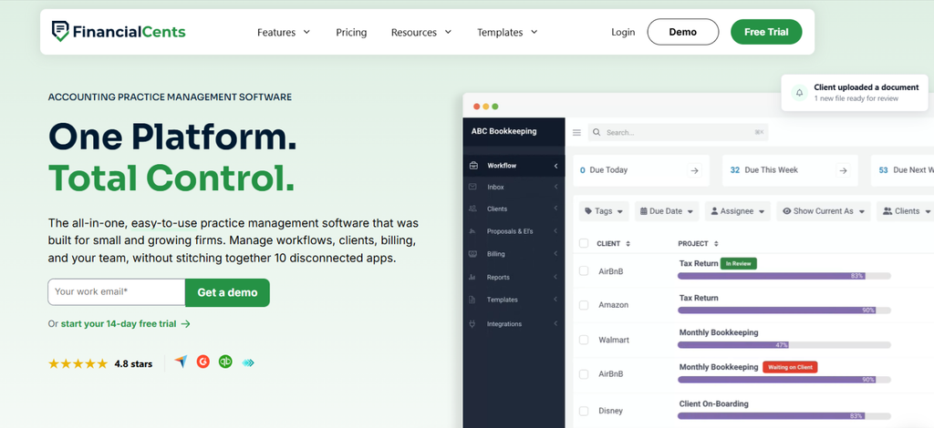This screenshot has width=934, height=428.
Task: Open the Tags filter dropdown
Action: click(604, 211)
